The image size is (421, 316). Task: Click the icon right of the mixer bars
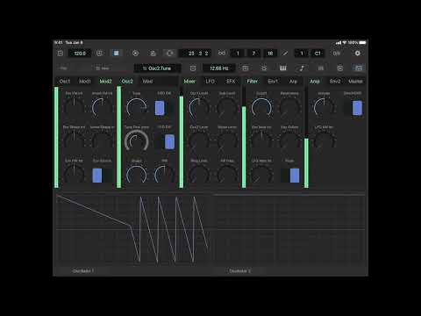tap(339, 68)
